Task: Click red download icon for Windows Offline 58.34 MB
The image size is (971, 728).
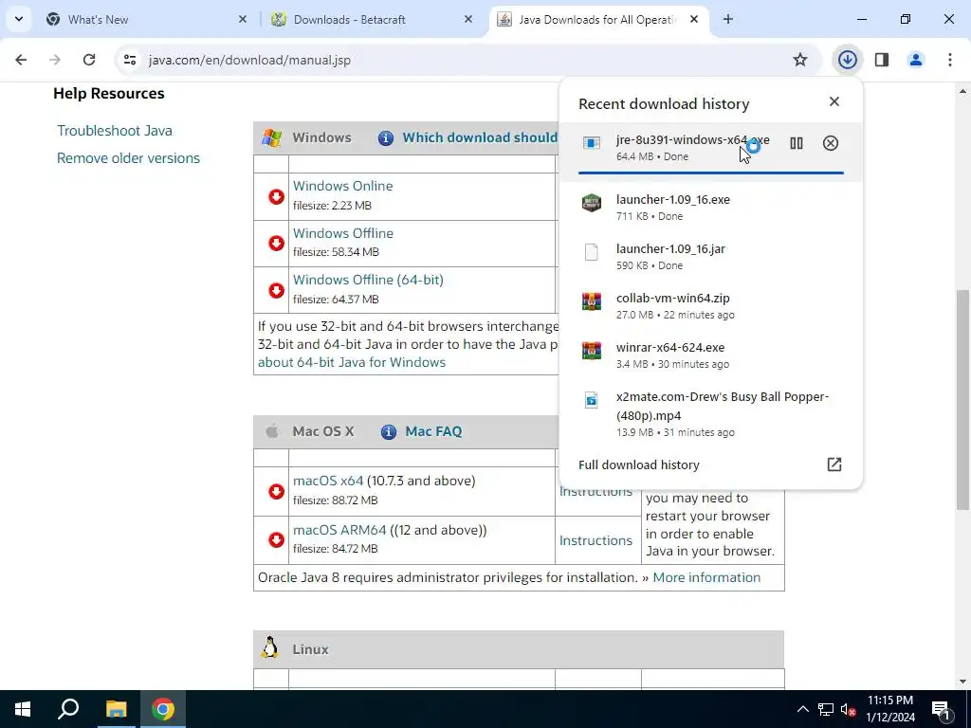Action: click(x=276, y=244)
